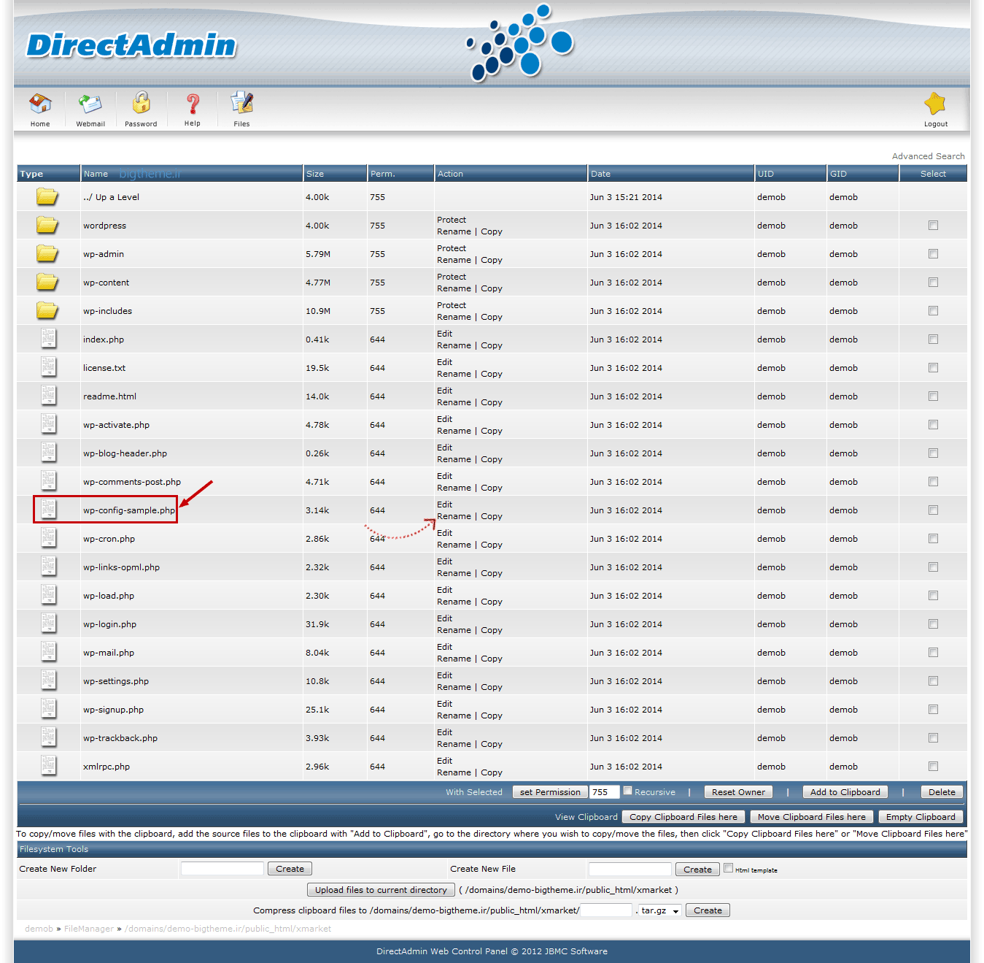Sort by the Perm. column header

383,174
